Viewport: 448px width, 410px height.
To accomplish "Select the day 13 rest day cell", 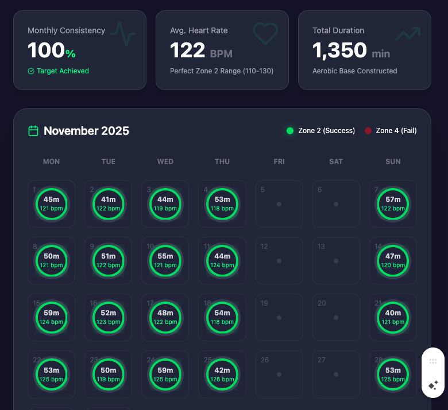I will point(336,261).
